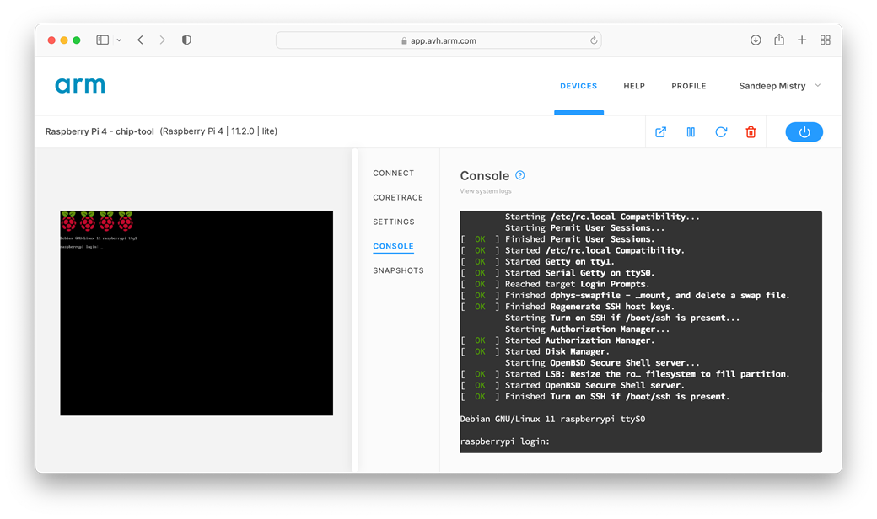Click the address bar showing app.avh.arm.com
Image resolution: width=877 pixels, height=519 pixels.
tap(438, 40)
